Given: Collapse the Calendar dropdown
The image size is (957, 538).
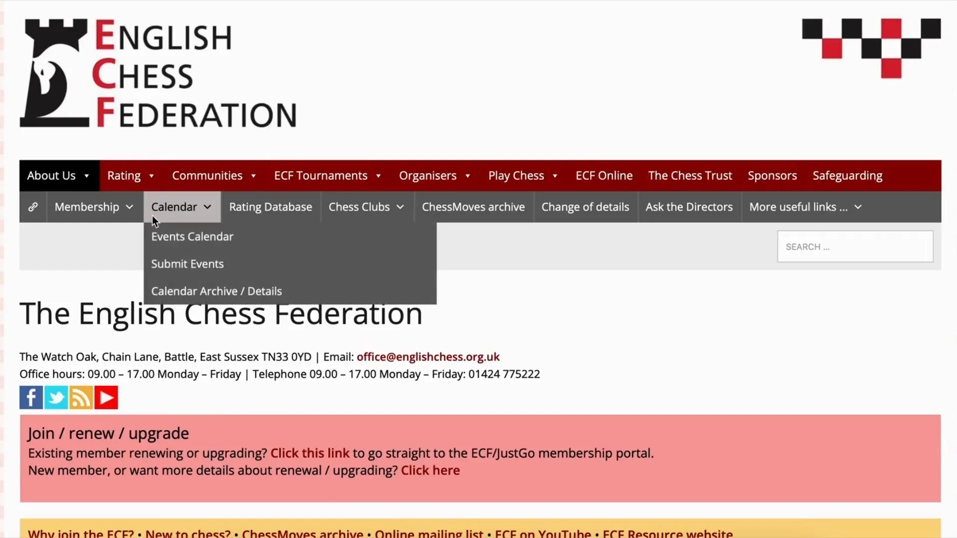Looking at the screenshot, I should pyautogui.click(x=182, y=207).
